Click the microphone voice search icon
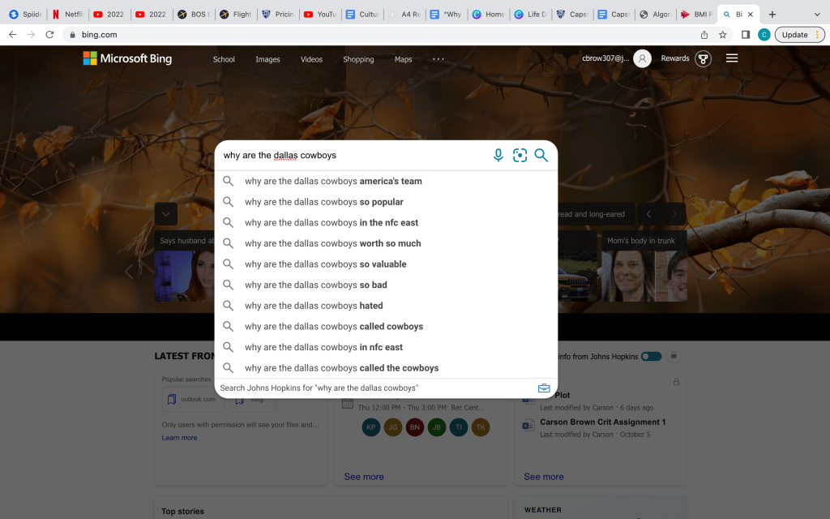The image size is (830, 519). 498,156
